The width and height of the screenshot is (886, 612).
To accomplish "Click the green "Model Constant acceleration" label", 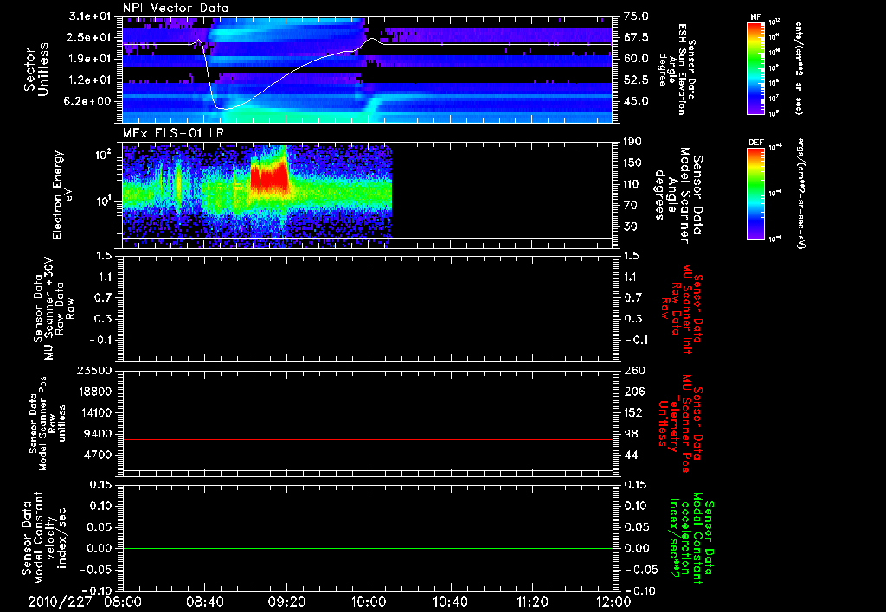I will coord(690,539).
